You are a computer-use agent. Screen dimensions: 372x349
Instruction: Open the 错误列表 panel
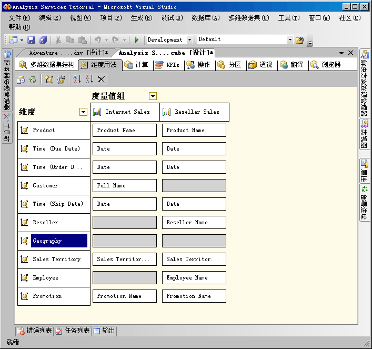(35, 331)
